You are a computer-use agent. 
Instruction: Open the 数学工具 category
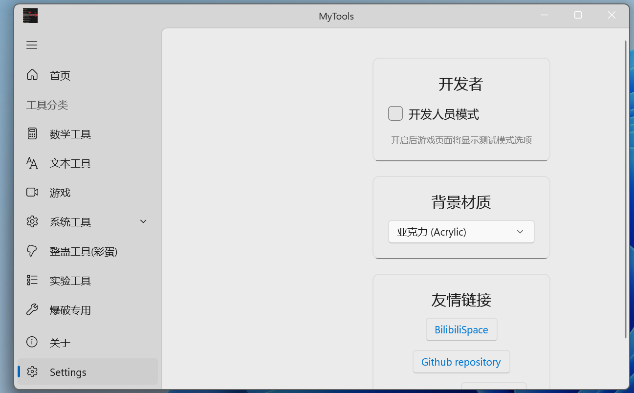click(x=88, y=134)
